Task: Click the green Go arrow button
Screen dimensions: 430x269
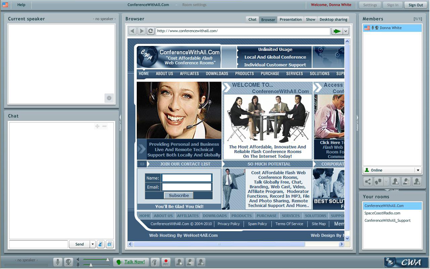Action: point(337,31)
